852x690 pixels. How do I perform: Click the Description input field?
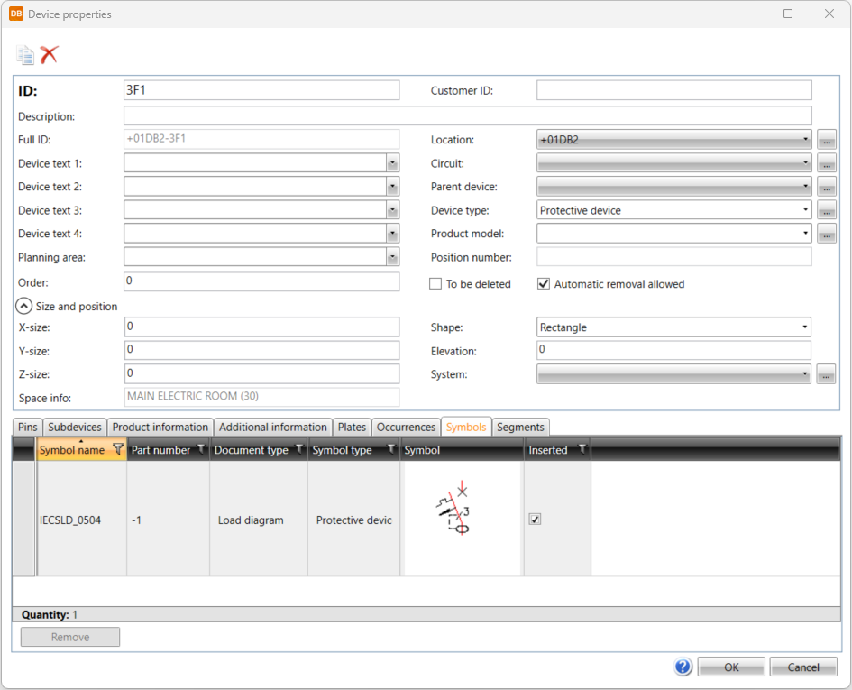click(467, 116)
